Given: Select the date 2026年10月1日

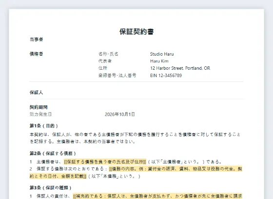Looking at the screenshot, I should pyautogui.click(x=120, y=114).
